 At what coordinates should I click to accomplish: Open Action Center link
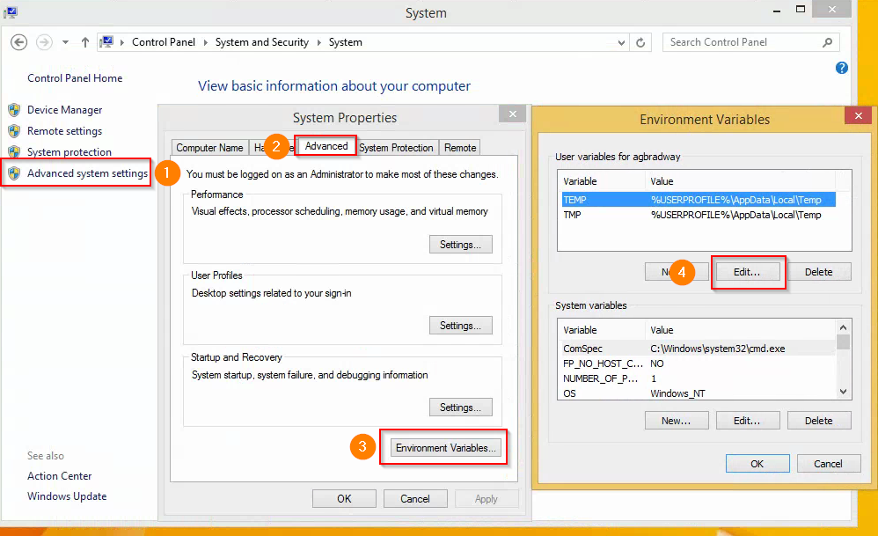click(59, 476)
